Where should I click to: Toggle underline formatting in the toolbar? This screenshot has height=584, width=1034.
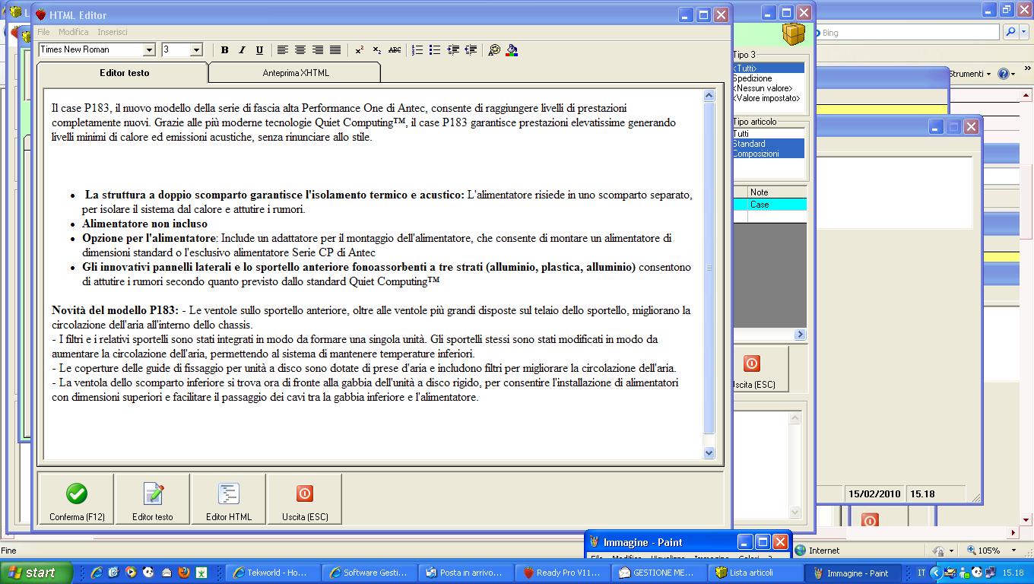259,50
